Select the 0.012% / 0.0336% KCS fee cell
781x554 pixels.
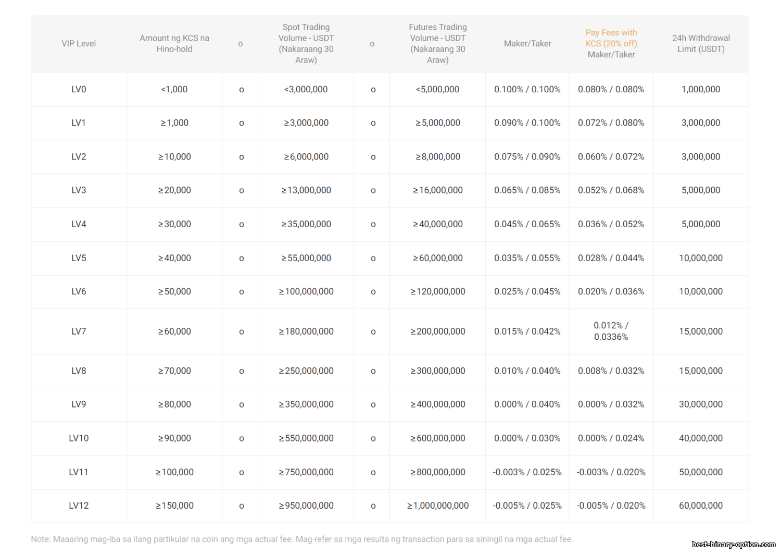pos(611,331)
